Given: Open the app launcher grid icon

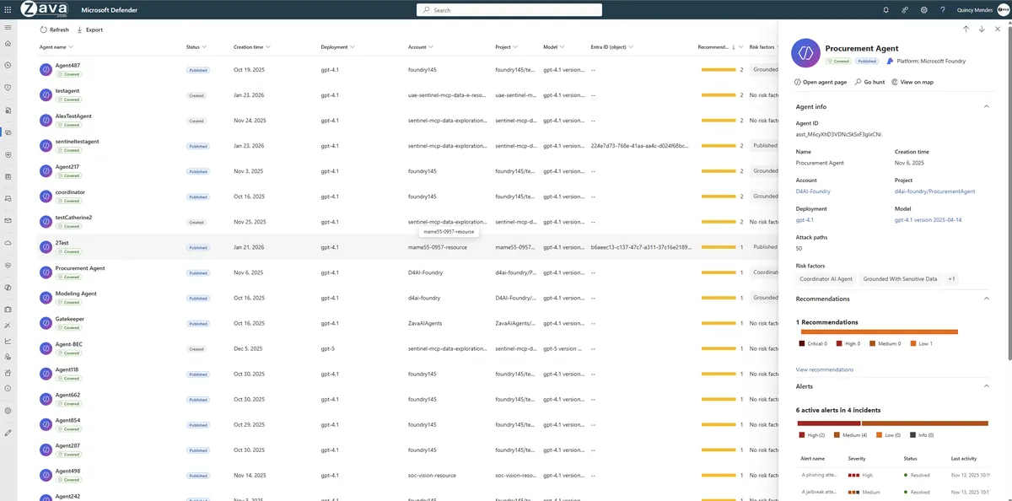Looking at the screenshot, I should tap(8, 10).
